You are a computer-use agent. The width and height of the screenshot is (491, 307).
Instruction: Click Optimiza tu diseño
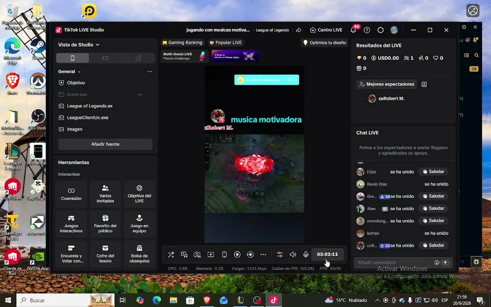(324, 42)
